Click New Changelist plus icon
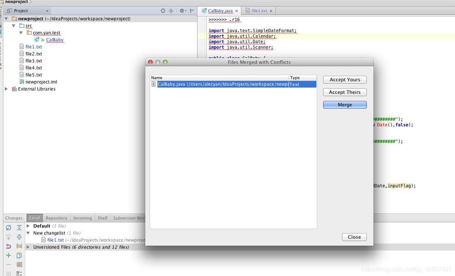The width and height of the screenshot is (455, 276). pos(9,255)
